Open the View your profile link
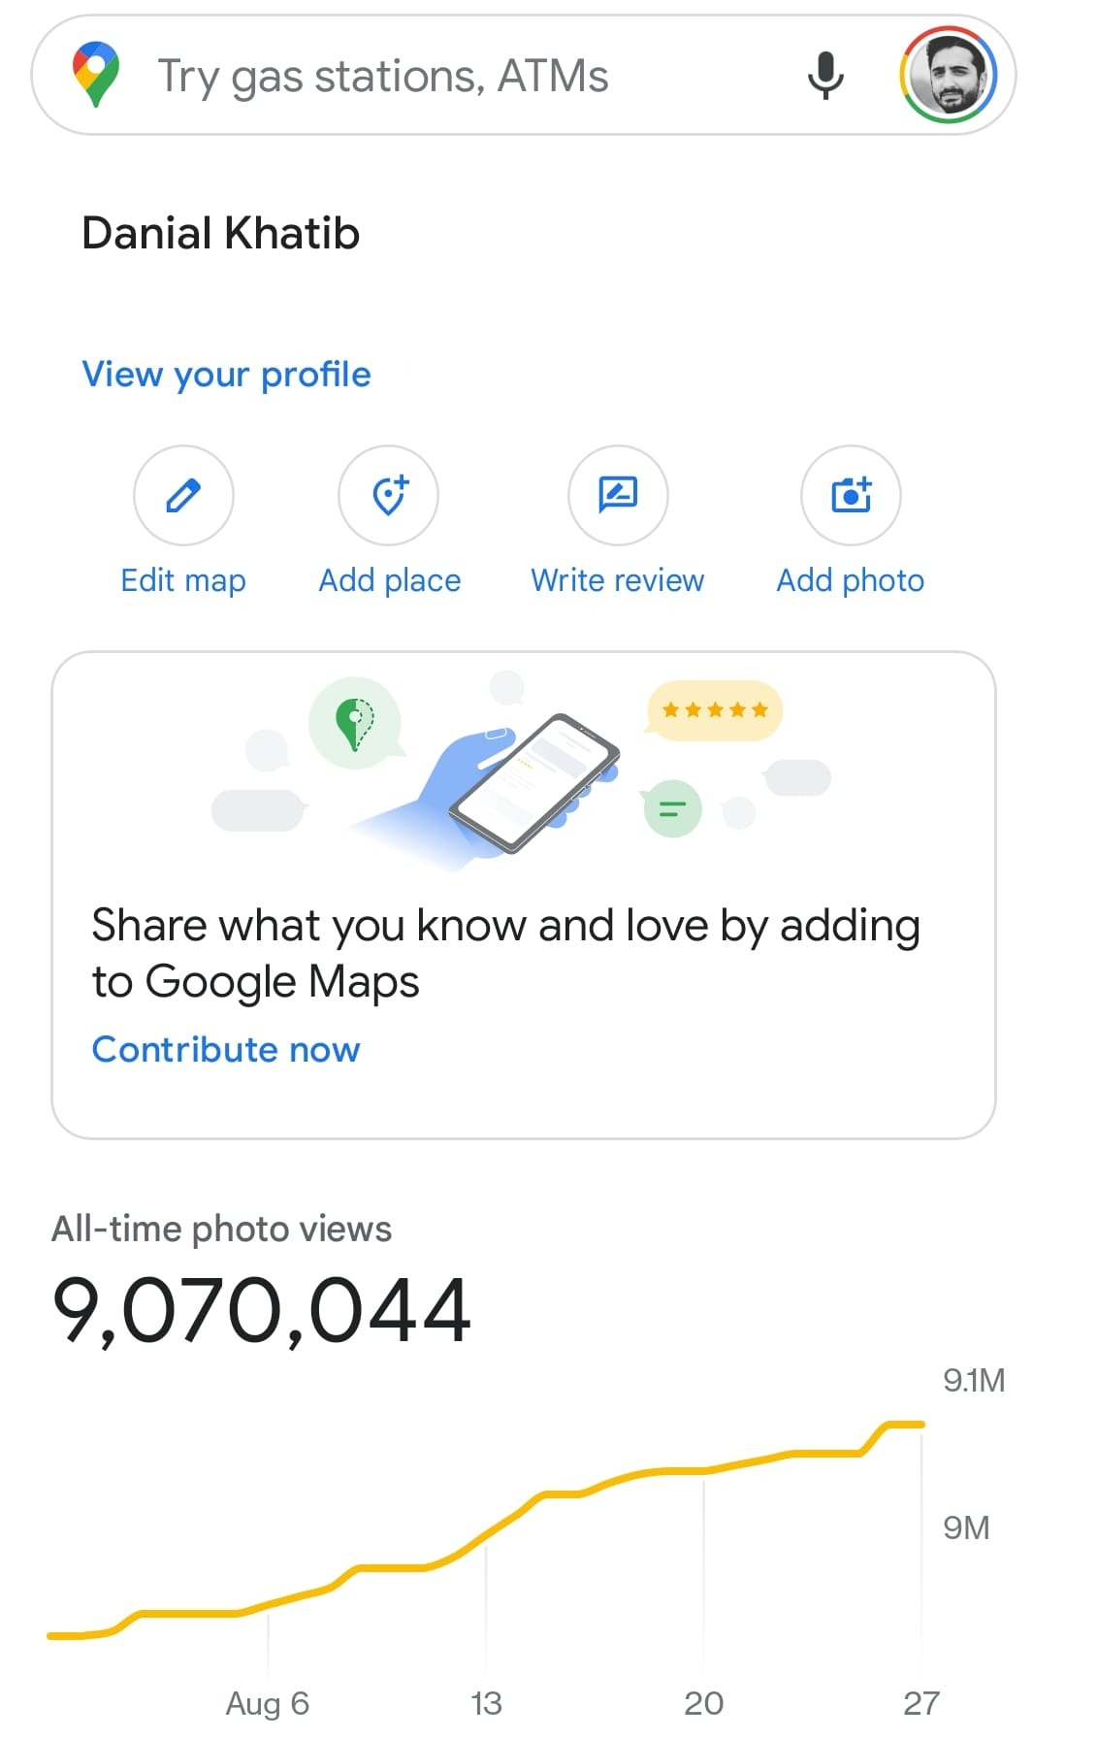 pos(226,375)
